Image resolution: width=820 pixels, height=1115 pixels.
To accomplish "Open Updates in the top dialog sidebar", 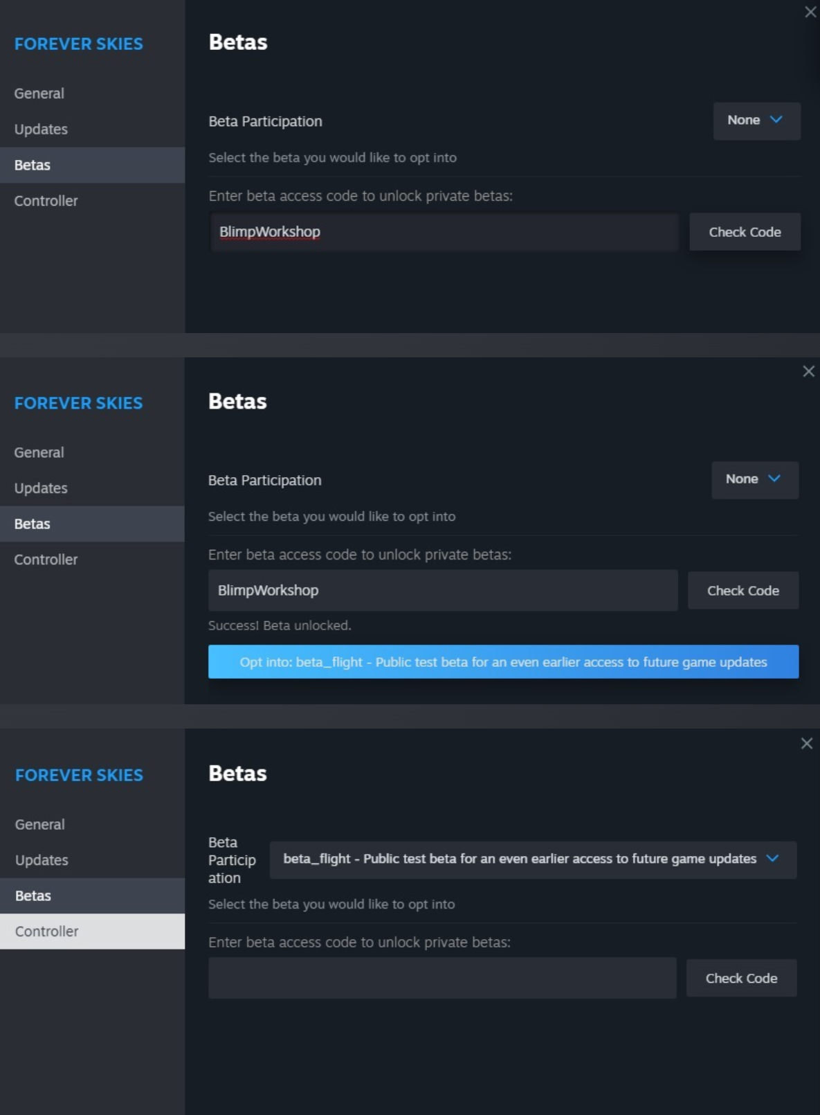I will [92, 130].
